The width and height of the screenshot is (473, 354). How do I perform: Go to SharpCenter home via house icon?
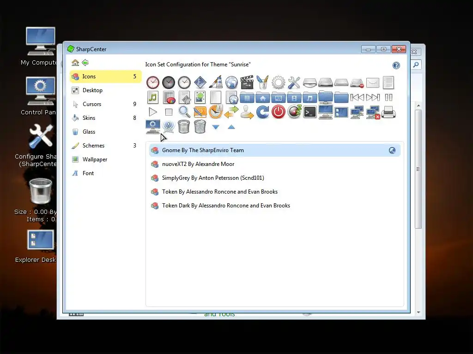tap(75, 63)
